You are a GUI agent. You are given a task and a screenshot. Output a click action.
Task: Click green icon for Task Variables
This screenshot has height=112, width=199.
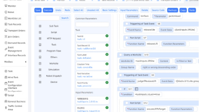pos(107,73)
